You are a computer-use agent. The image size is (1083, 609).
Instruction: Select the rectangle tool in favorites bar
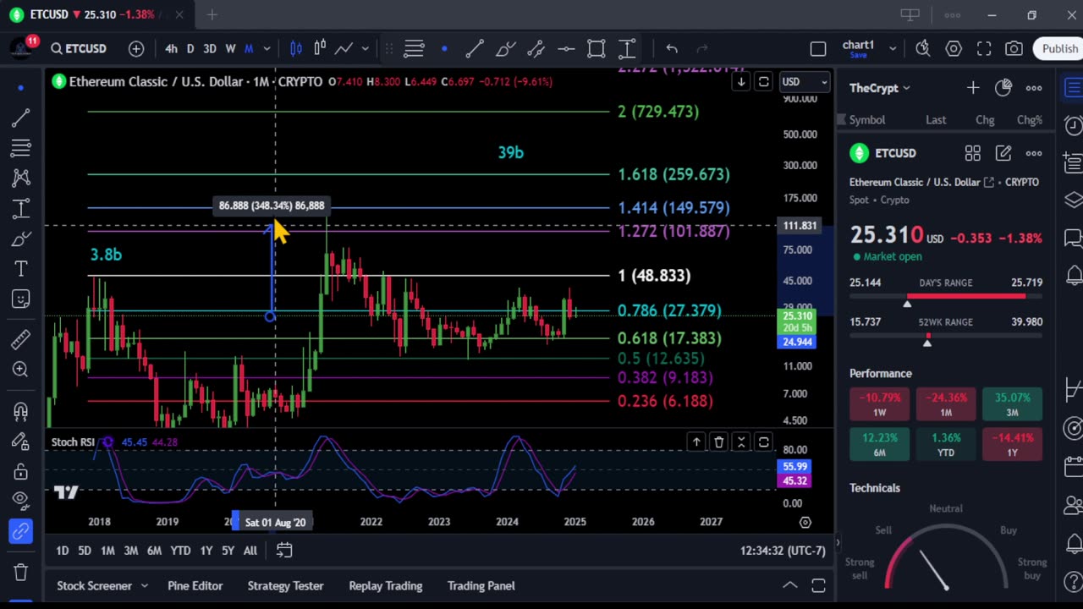click(596, 48)
